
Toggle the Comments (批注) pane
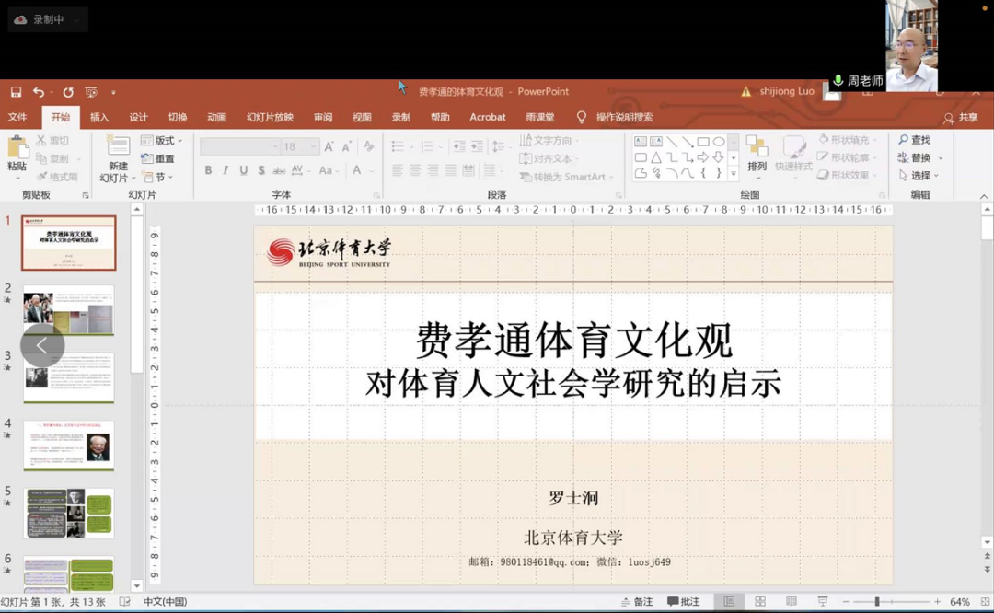683,602
